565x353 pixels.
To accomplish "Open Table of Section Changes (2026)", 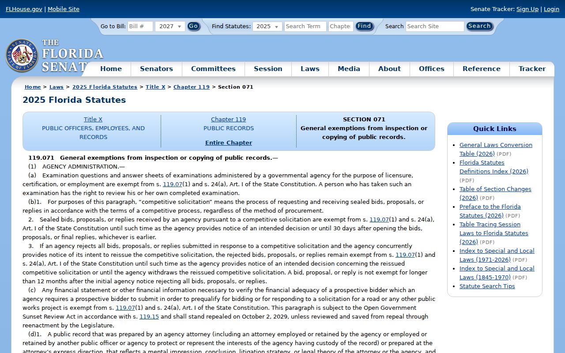I will pyautogui.click(x=495, y=193).
